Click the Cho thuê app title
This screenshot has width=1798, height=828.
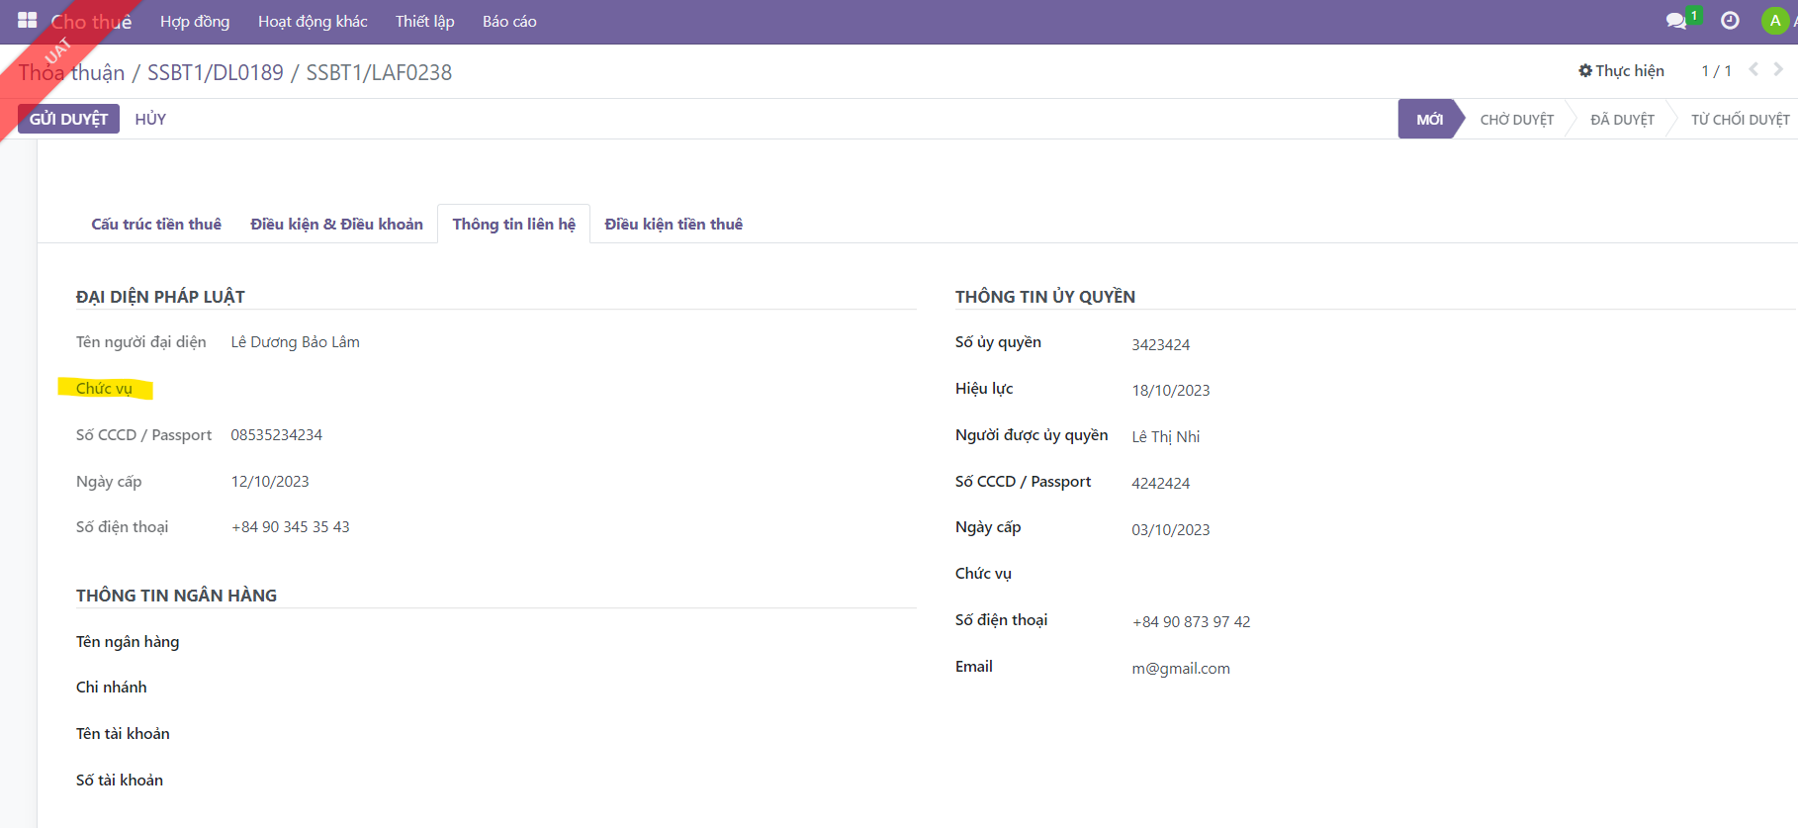pyautogui.click(x=91, y=22)
